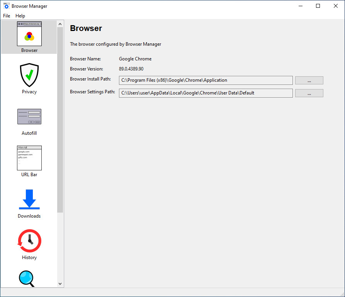
Task: Click the sidebar scroll up arrow
Action: tap(60, 24)
